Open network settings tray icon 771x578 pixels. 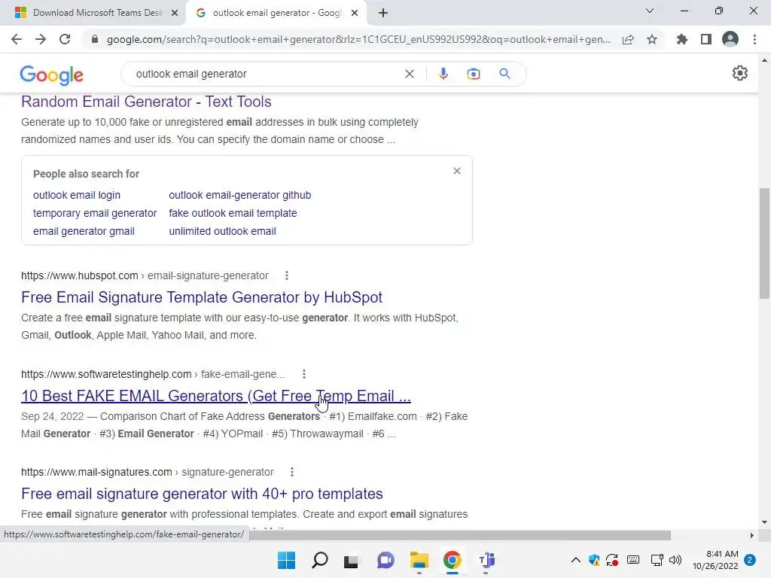pos(657,560)
